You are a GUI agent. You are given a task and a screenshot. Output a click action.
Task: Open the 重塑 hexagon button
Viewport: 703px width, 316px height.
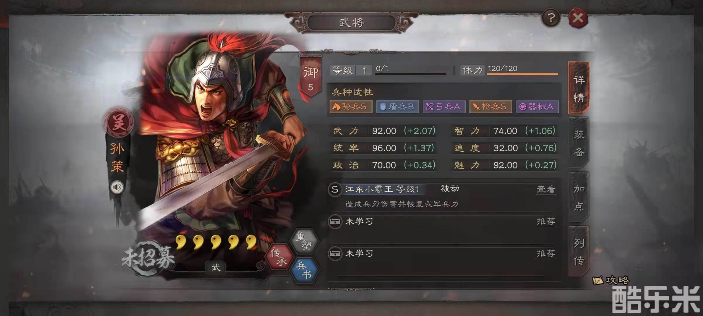tap(304, 241)
